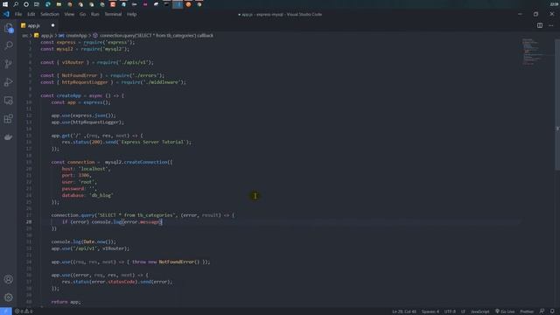560x315 pixels.
Task: Change indentation via Spaces: 4
Action: point(430,311)
